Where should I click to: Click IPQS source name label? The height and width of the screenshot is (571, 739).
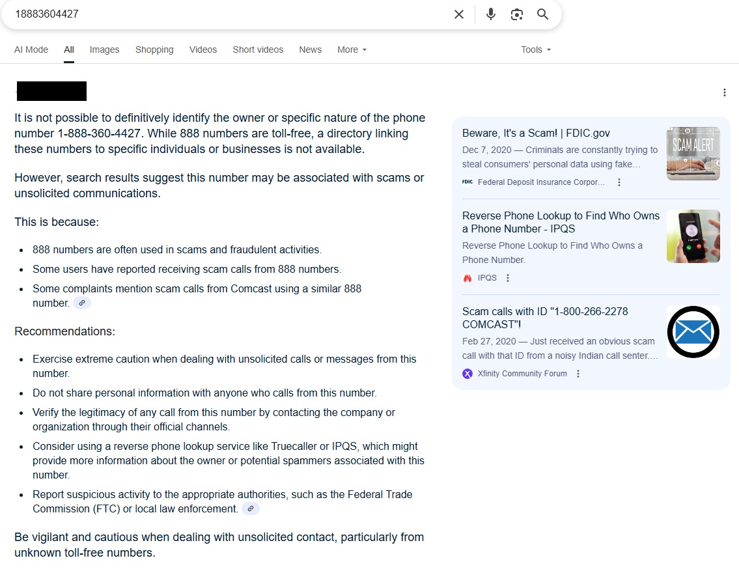(487, 278)
